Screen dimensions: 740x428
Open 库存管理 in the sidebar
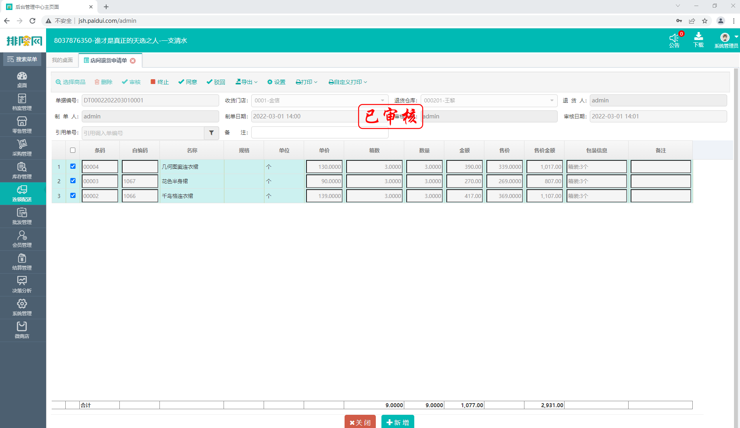[22, 171]
